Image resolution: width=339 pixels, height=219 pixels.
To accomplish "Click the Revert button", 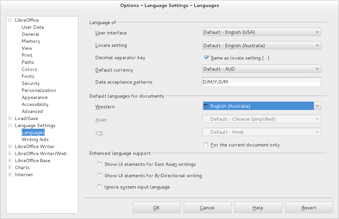I will pos(309,208).
